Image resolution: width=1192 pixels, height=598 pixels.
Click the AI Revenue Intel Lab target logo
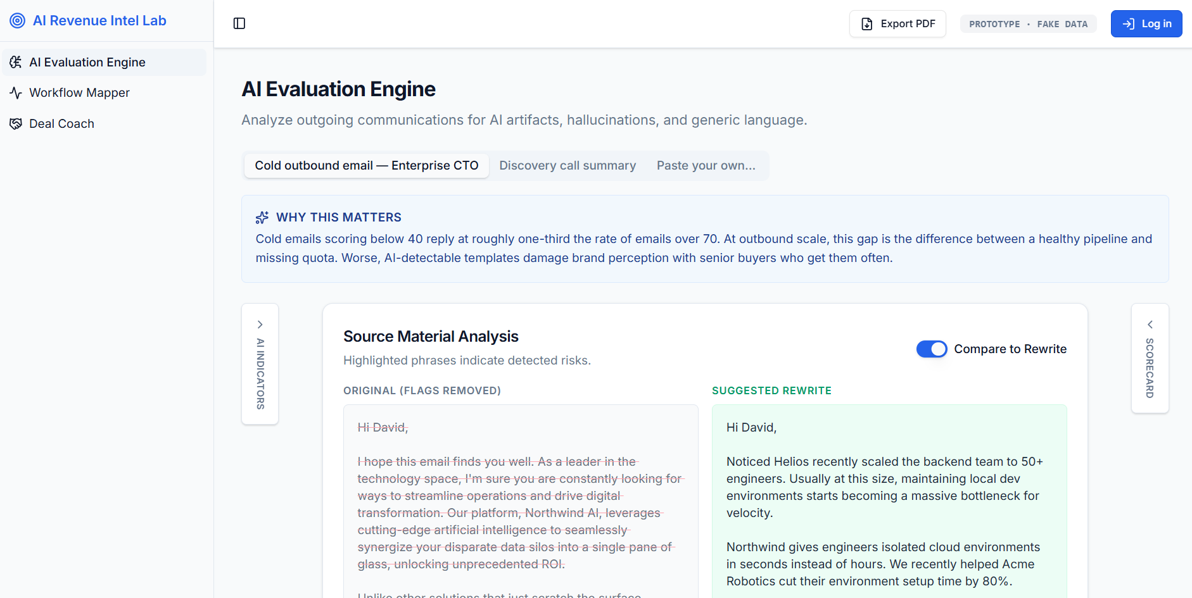(17, 21)
